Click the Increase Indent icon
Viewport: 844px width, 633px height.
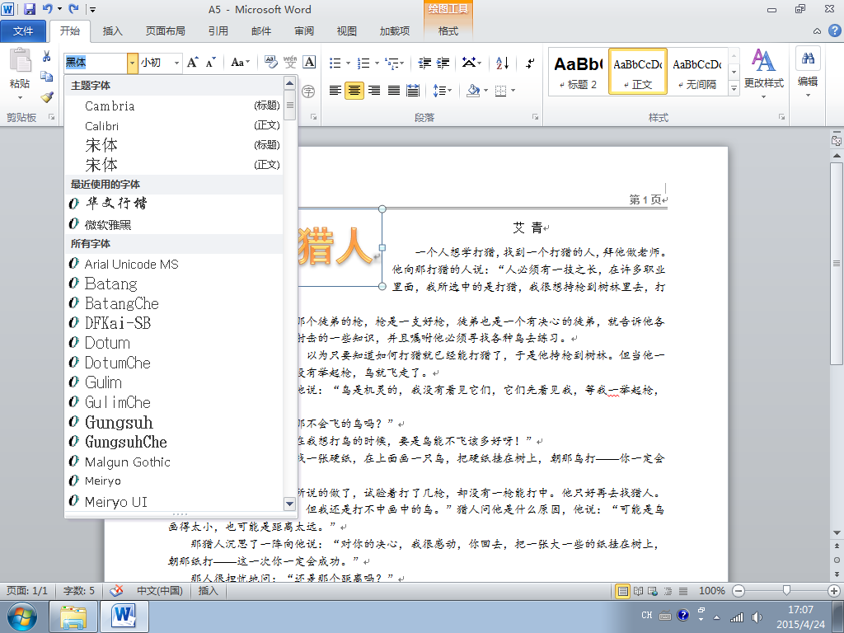tap(443, 63)
